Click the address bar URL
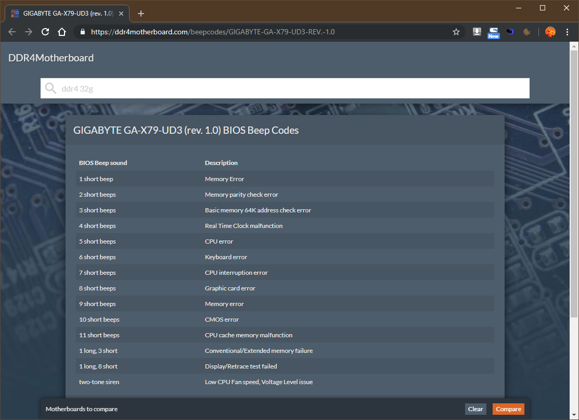The image size is (579, 420). (213, 32)
